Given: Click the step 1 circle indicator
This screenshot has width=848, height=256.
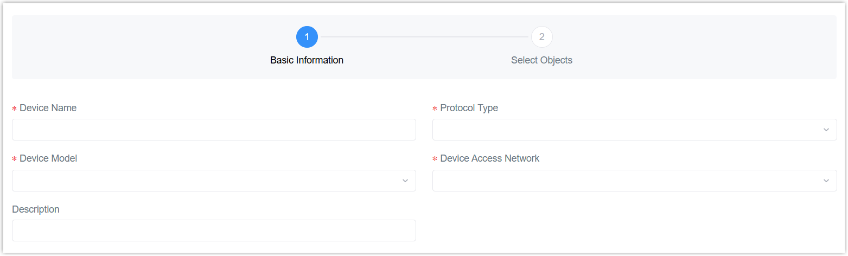Looking at the screenshot, I should (x=307, y=37).
